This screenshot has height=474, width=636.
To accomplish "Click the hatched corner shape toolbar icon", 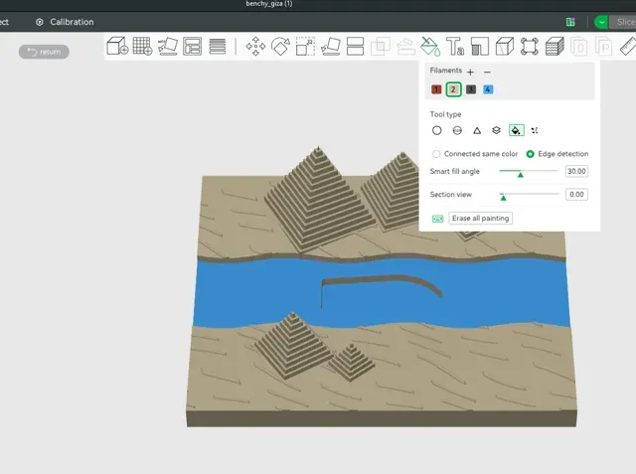I will point(480,47).
